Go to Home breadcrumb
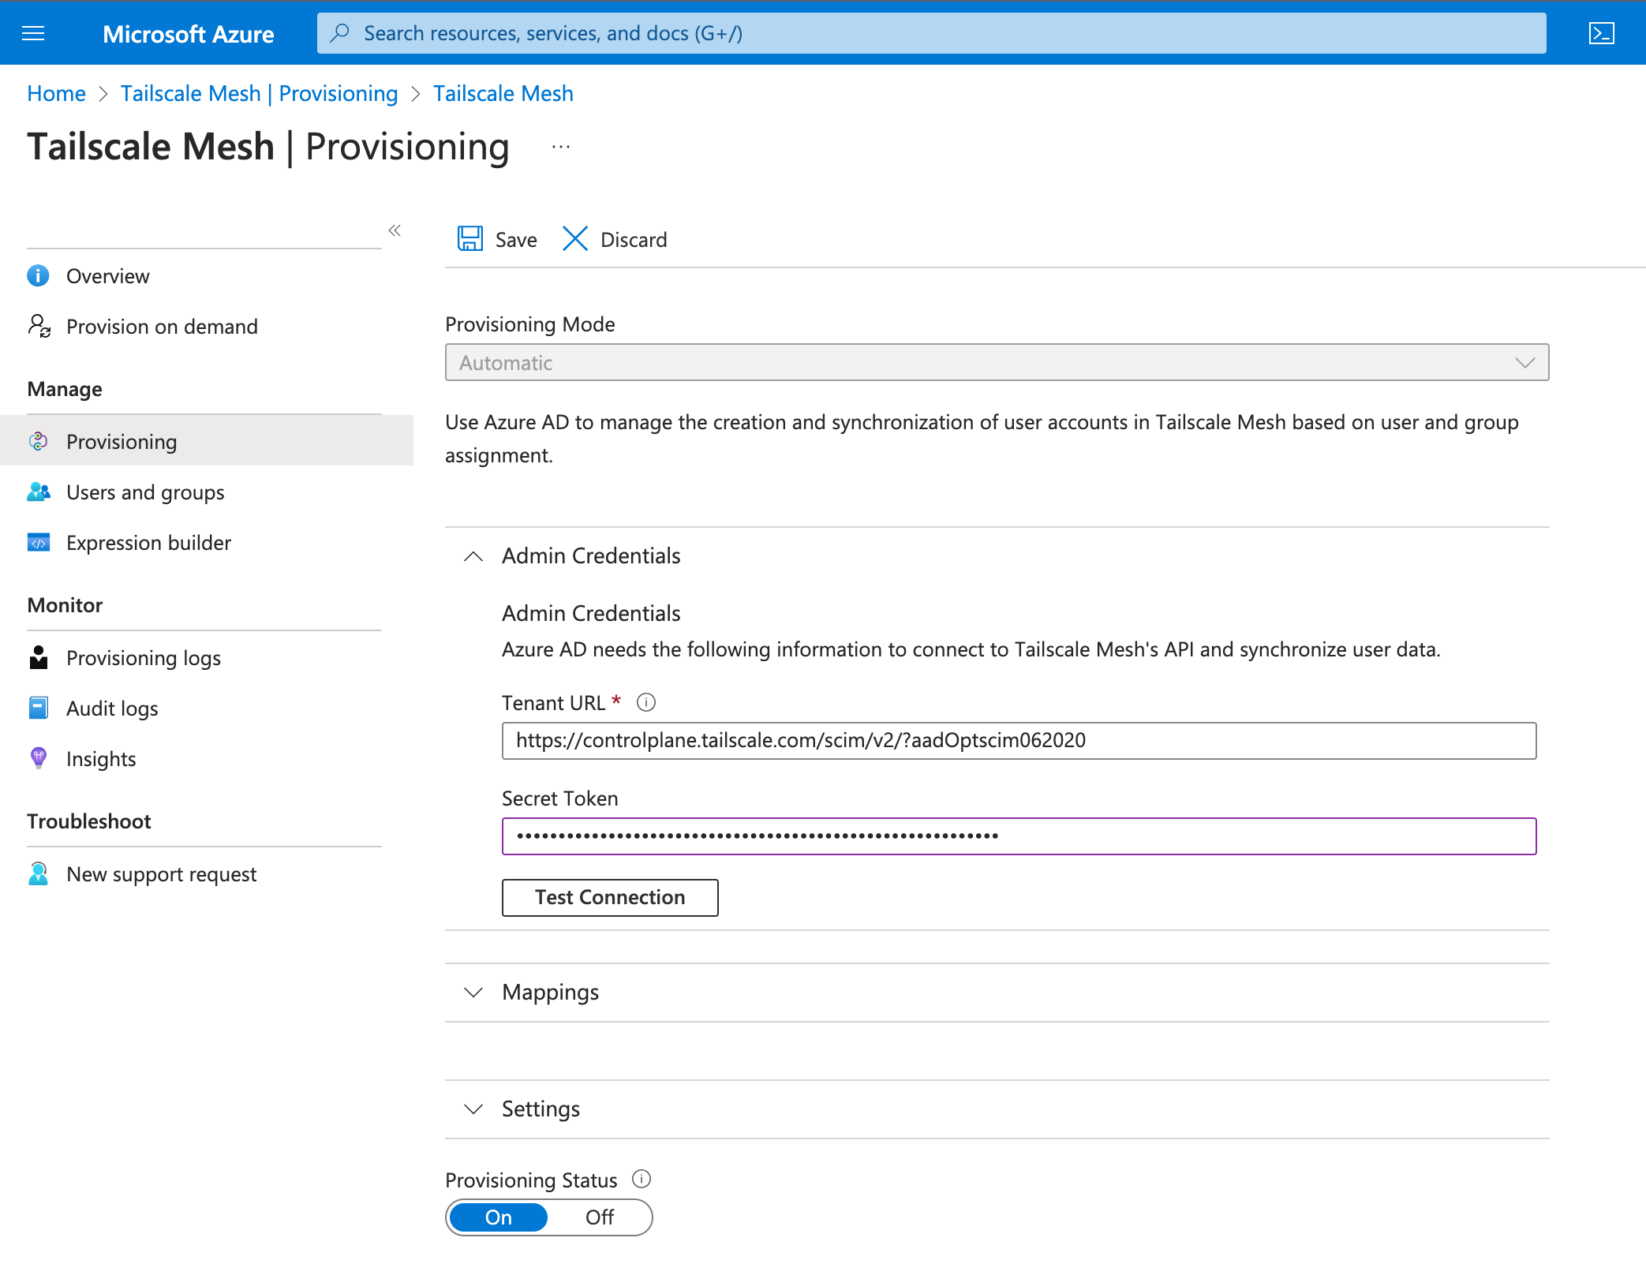The height and width of the screenshot is (1275, 1646). pyautogui.click(x=56, y=93)
